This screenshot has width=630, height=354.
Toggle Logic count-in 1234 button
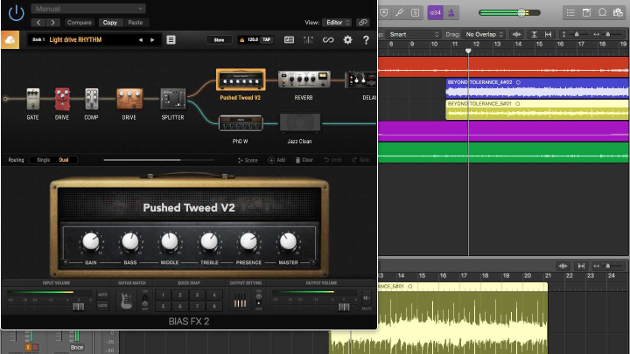coord(435,12)
